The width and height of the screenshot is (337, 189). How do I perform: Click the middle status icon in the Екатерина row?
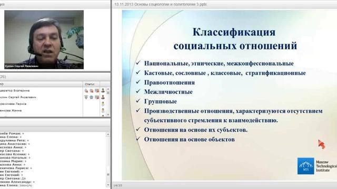click(x=91, y=91)
